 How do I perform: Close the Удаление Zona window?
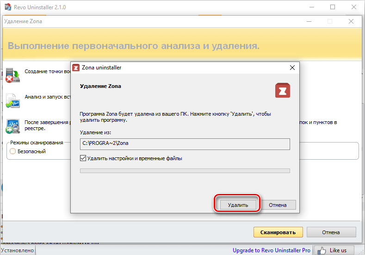[351, 21]
